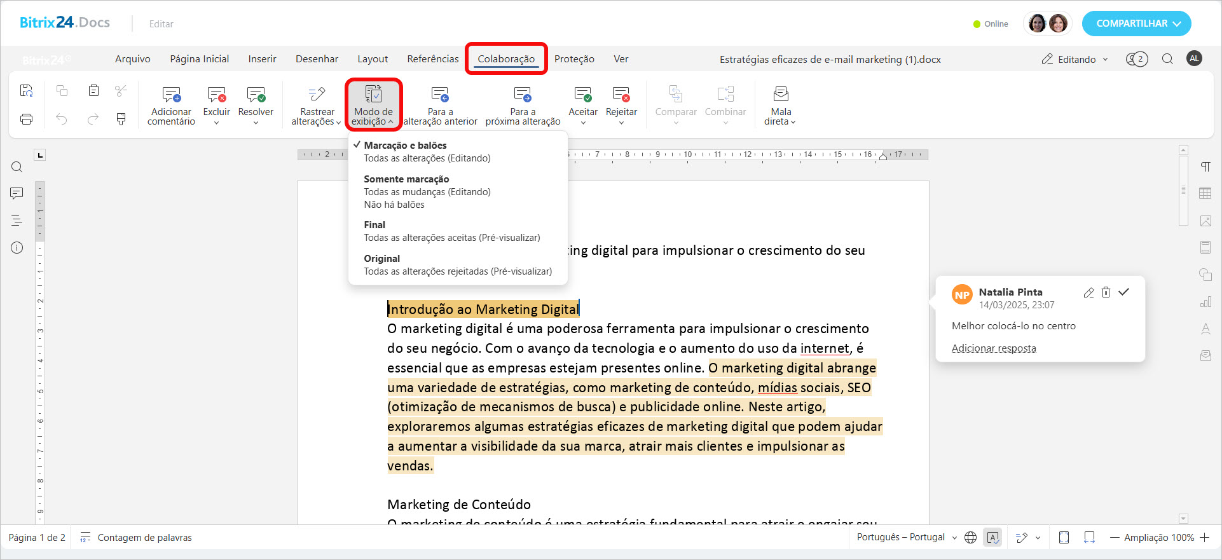Viewport: 1222px width, 560px height.
Task: Click the COMPARTILHAR button
Action: pos(1136,24)
